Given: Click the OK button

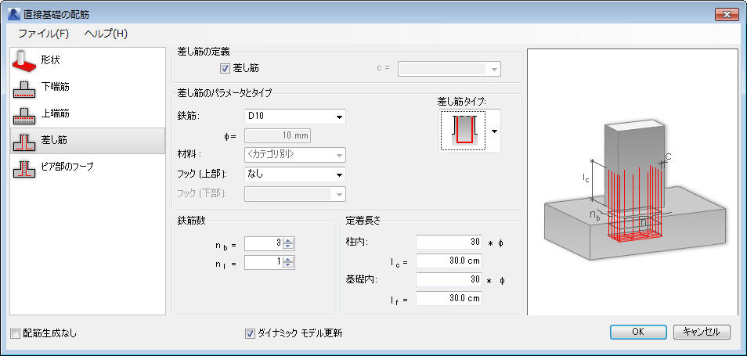Looking at the screenshot, I should pos(638,333).
